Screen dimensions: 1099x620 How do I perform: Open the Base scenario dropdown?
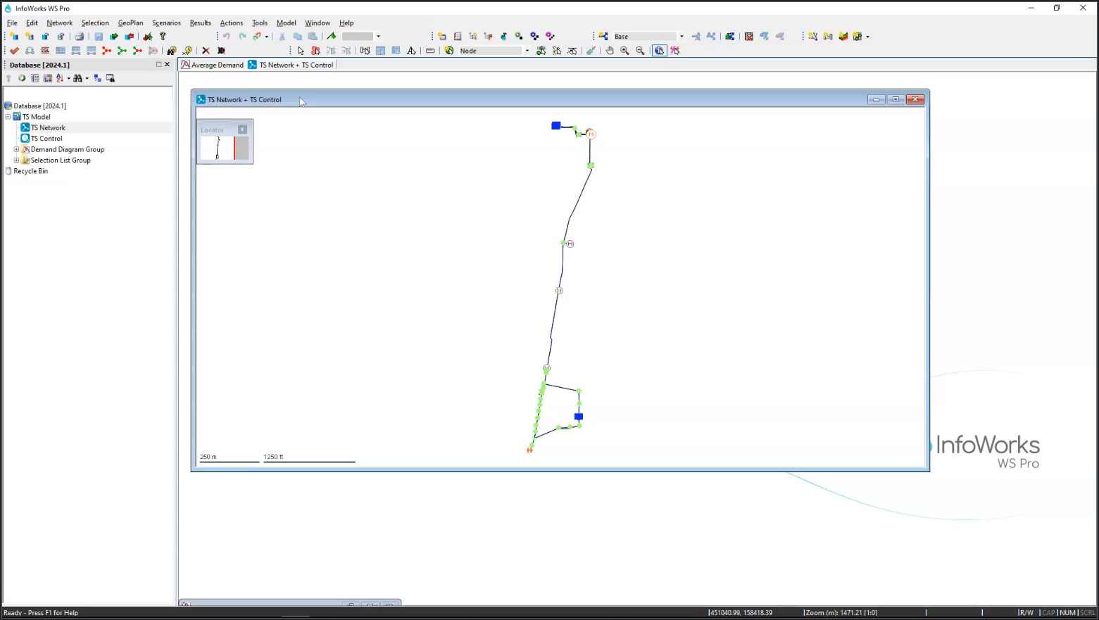coord(682,37)
